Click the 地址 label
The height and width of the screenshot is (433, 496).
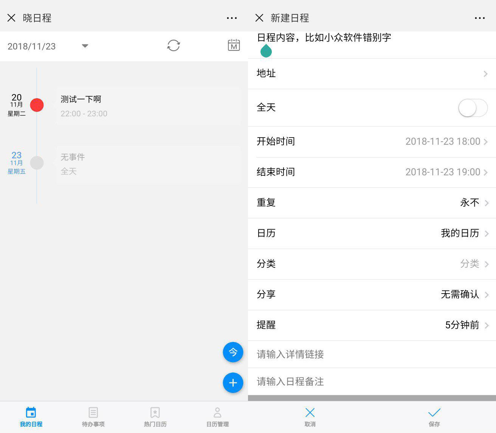pyautogui.click(x=266, y=73)
